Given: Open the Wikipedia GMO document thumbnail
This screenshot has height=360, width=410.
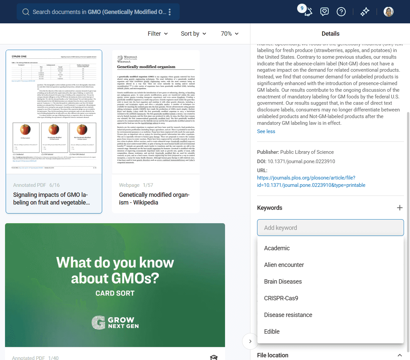Looking at the screenshot, I should [156, 112].
